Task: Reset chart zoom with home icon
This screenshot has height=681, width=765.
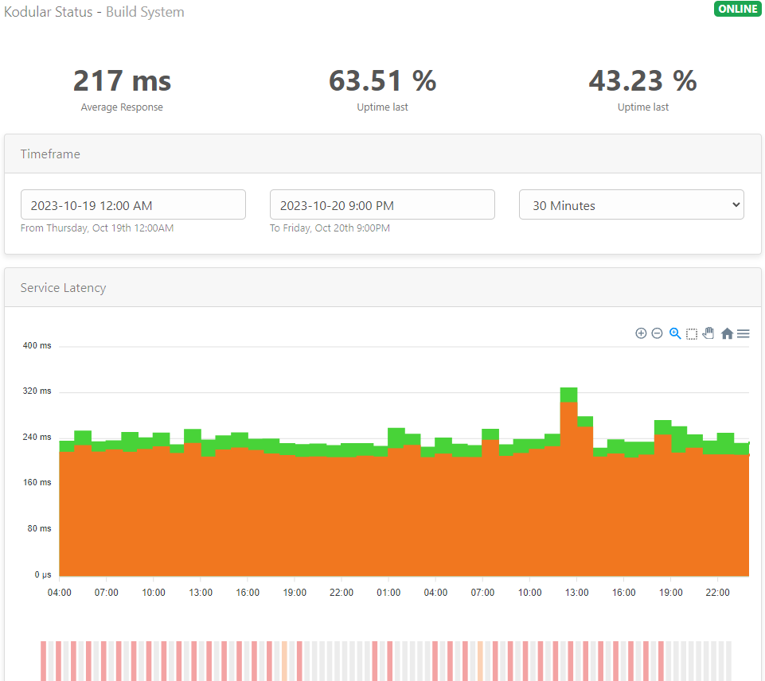Action: 727,334
